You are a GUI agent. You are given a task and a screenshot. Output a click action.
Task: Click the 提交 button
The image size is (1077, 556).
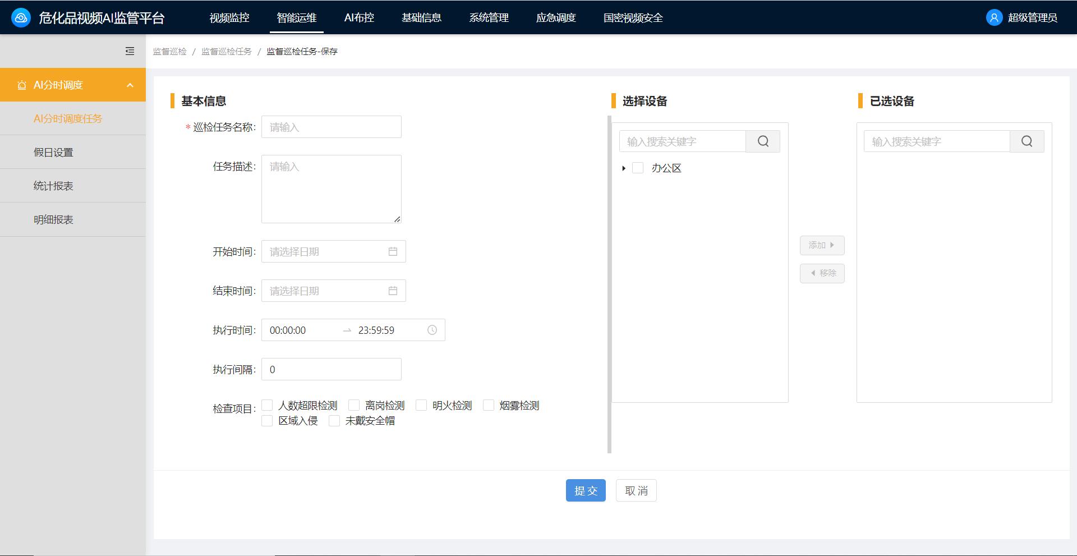coord(586,490)
